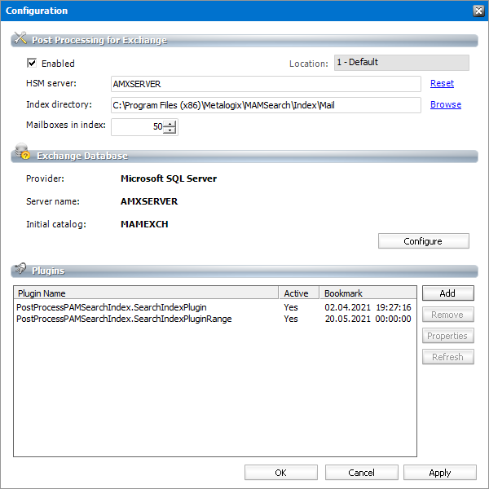Screen dimensions: 489x489
Task: Click the Plugins section icon
Action: [x=20, y=268]
